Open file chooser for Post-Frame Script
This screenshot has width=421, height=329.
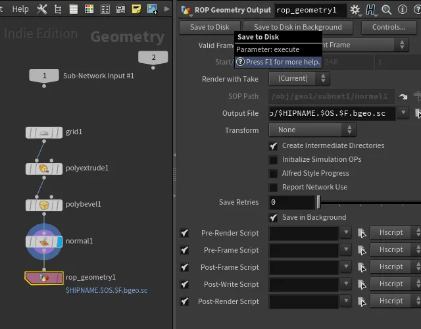(x=362, y=267)
